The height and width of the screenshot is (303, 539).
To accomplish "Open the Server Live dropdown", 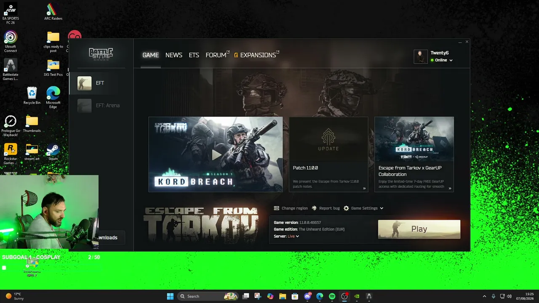I will (x=293, y=237).
